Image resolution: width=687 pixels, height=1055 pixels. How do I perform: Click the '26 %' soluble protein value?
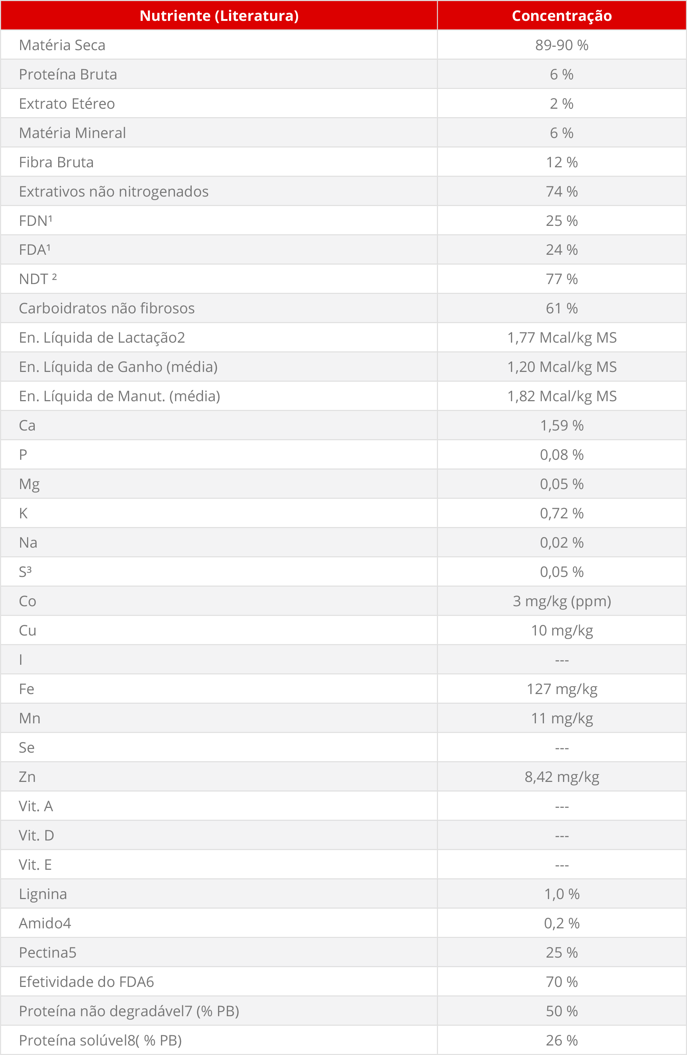point(562,1040)
